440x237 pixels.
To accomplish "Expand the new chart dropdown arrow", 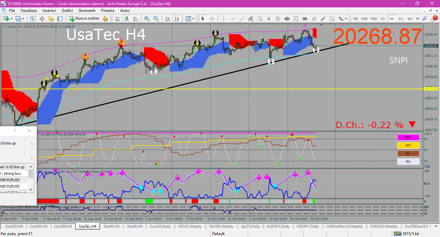I will click(11, 19).
